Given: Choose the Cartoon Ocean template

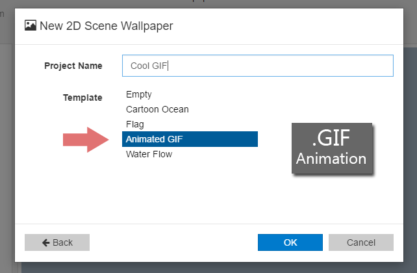Looking at the screenshot, I should 157,109.
